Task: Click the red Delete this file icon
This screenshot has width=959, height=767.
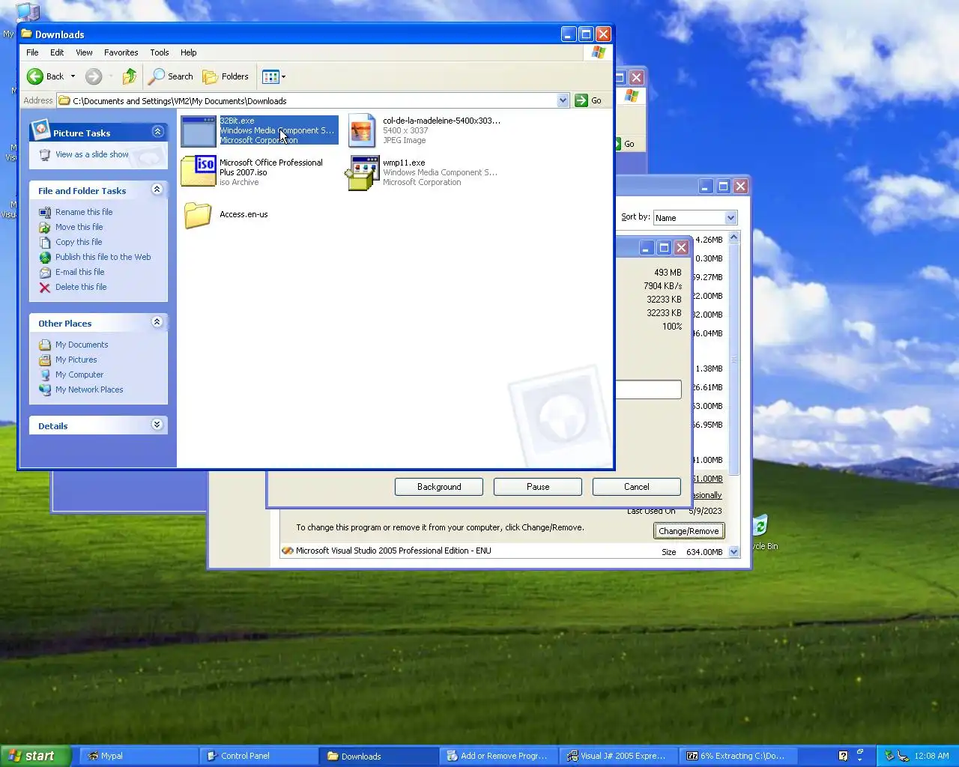Action: pos(45,287)
